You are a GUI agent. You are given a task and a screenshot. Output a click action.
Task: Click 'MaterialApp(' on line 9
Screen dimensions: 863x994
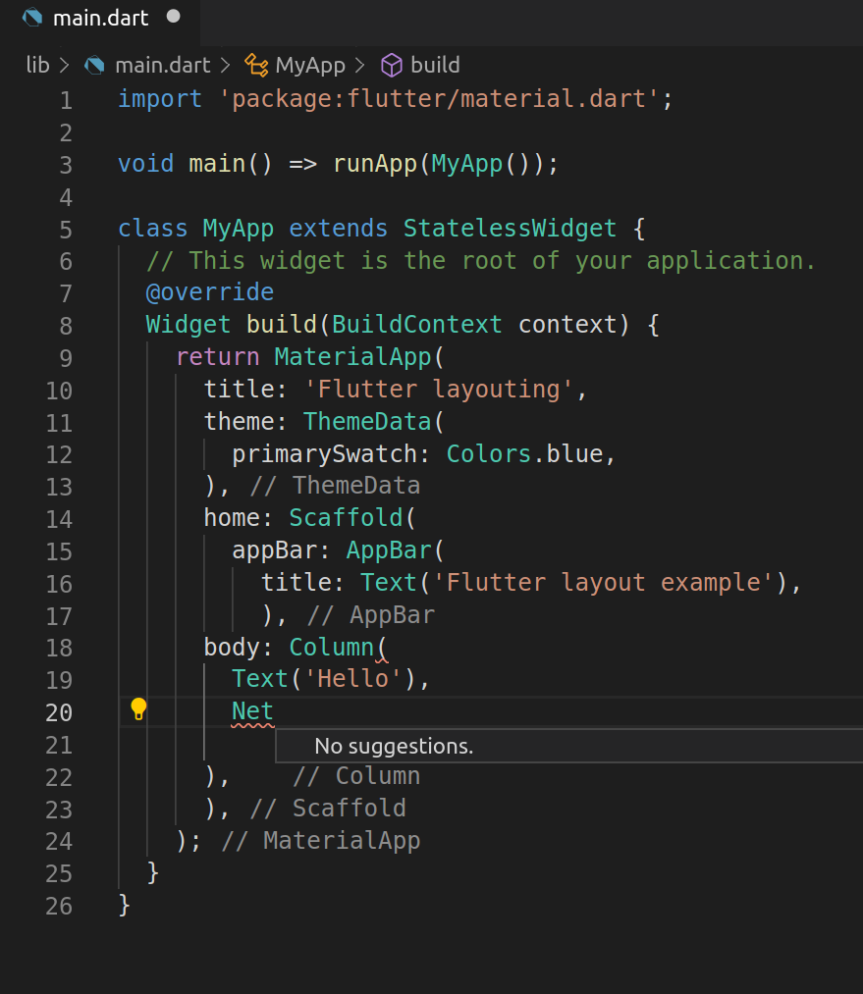pyautogui.click(x=359, y=357)
